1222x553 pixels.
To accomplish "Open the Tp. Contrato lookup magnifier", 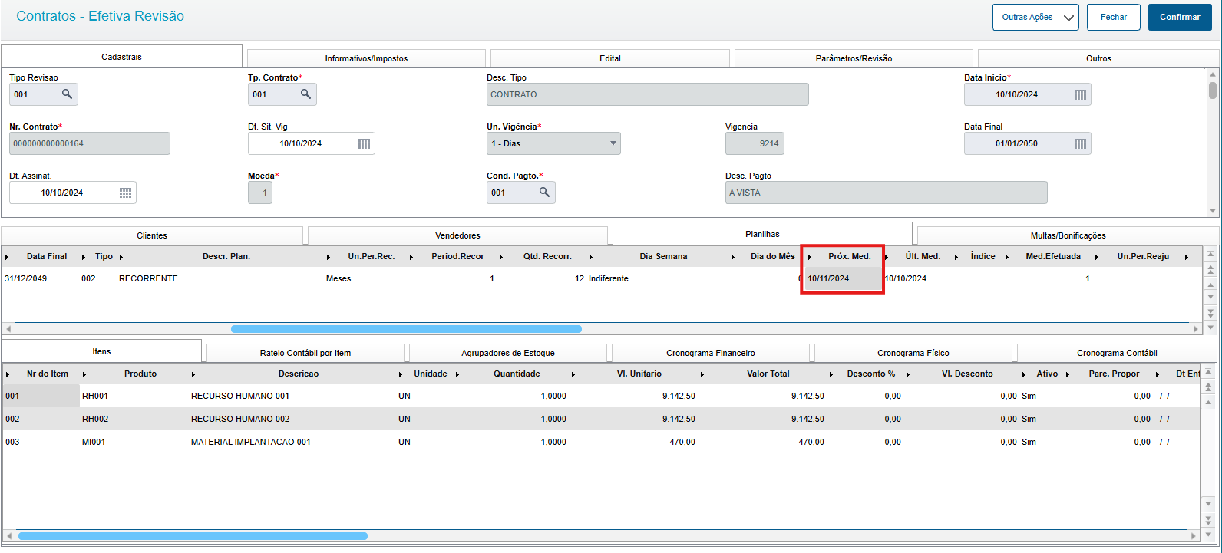I will click(305, 94).
